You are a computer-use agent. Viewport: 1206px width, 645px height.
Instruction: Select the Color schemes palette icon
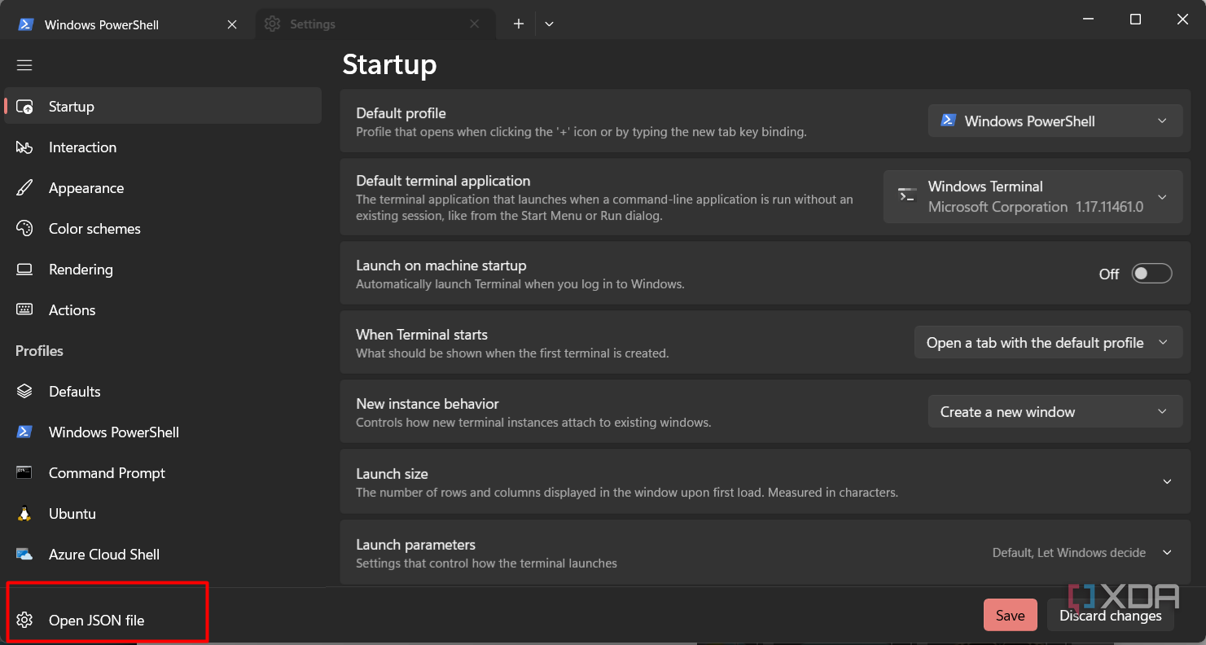point(24,229)
